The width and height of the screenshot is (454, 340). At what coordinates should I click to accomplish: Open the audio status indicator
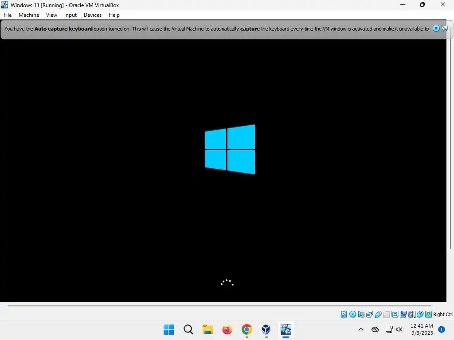[361, 314]
